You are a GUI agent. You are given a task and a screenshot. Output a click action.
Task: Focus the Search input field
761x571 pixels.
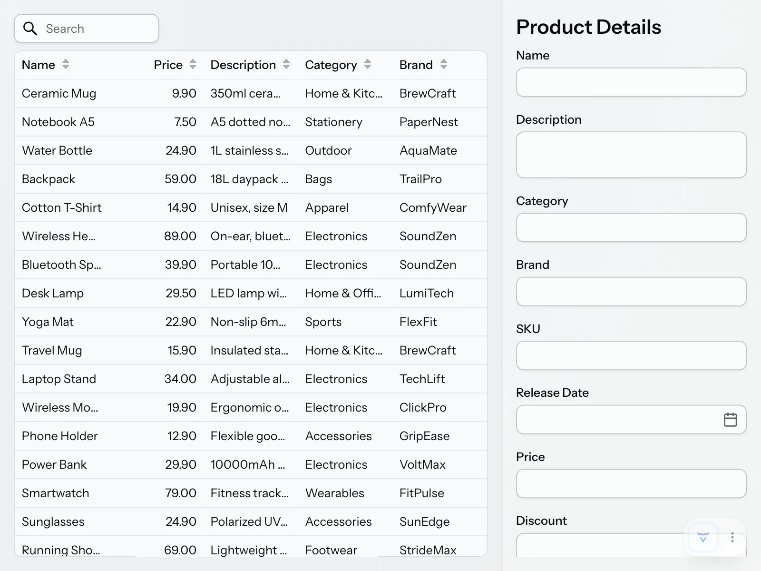point(87,29)
